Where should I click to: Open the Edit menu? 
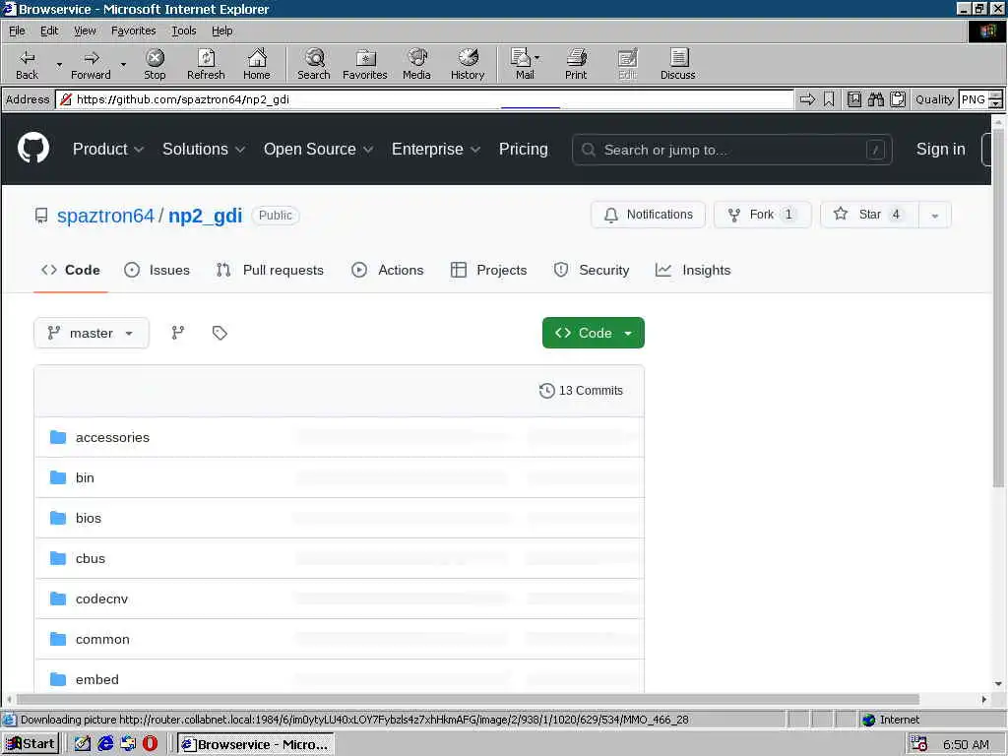click(x=49, y=31)
